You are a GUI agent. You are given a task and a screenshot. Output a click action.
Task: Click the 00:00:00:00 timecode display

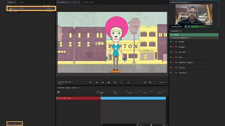pyautogui.click(x=64, y=82)
